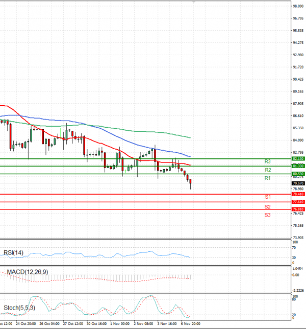Image resolution: width=306 pixels, height=329 pixels.
Task: Click the MACD scale value 0.00
Action: coord(296,275)
